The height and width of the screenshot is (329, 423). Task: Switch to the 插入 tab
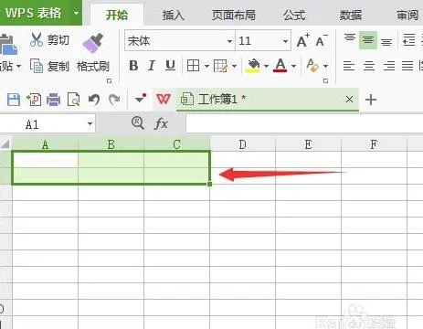174,15
